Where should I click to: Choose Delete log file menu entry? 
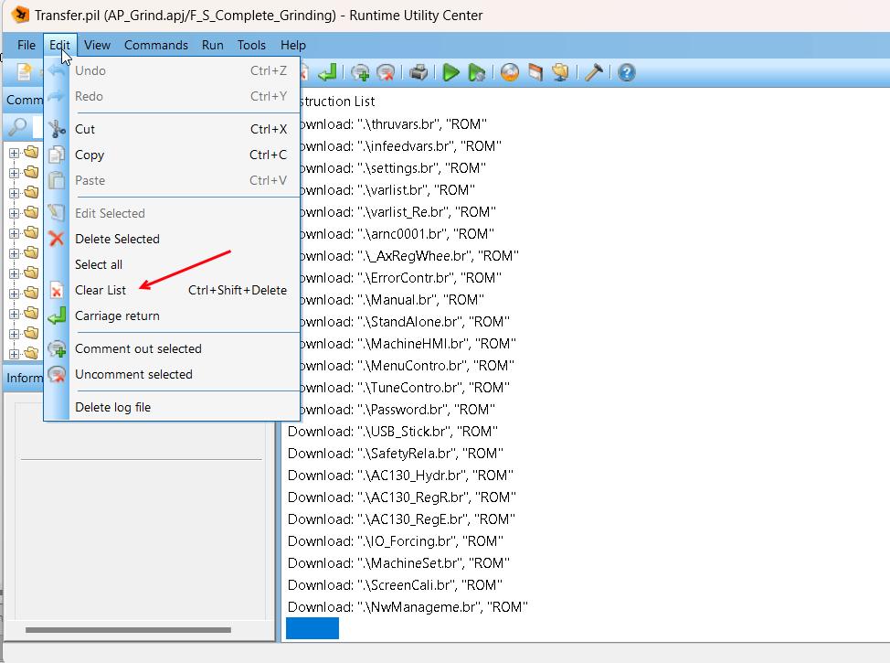click(x=172, y=407)
